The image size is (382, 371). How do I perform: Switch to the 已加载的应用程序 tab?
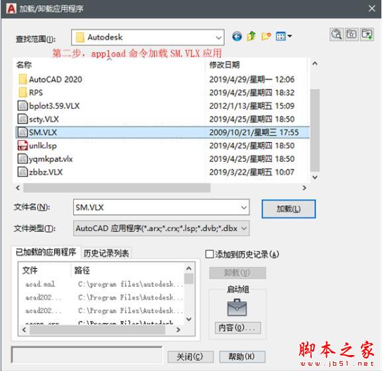(46, 252)
